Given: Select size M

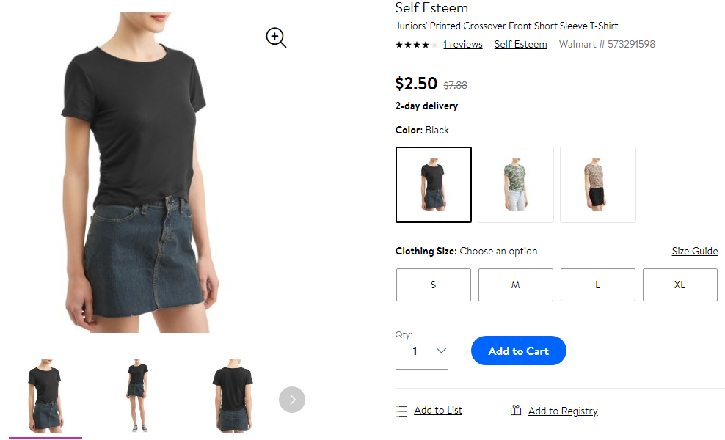Looking at the screenshot, I should [x=516, y=285].
